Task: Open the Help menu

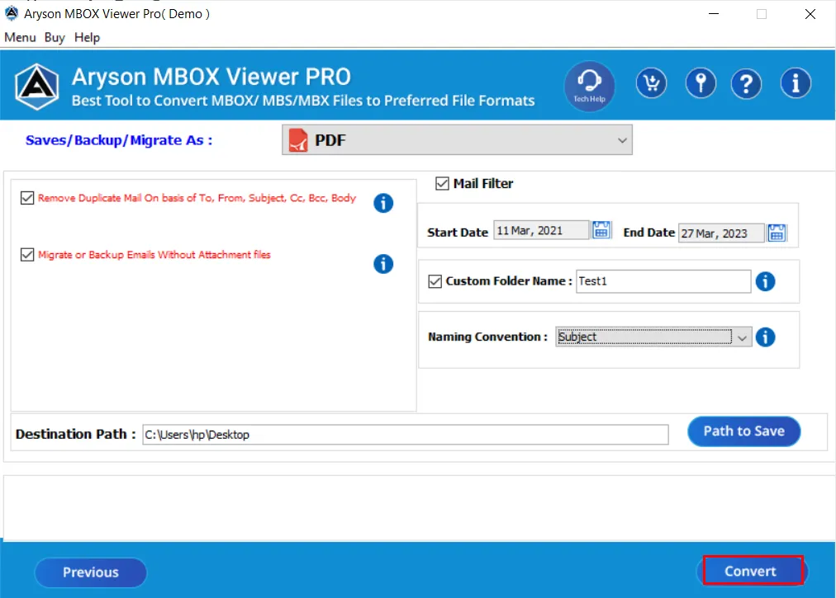Action: 87,37
